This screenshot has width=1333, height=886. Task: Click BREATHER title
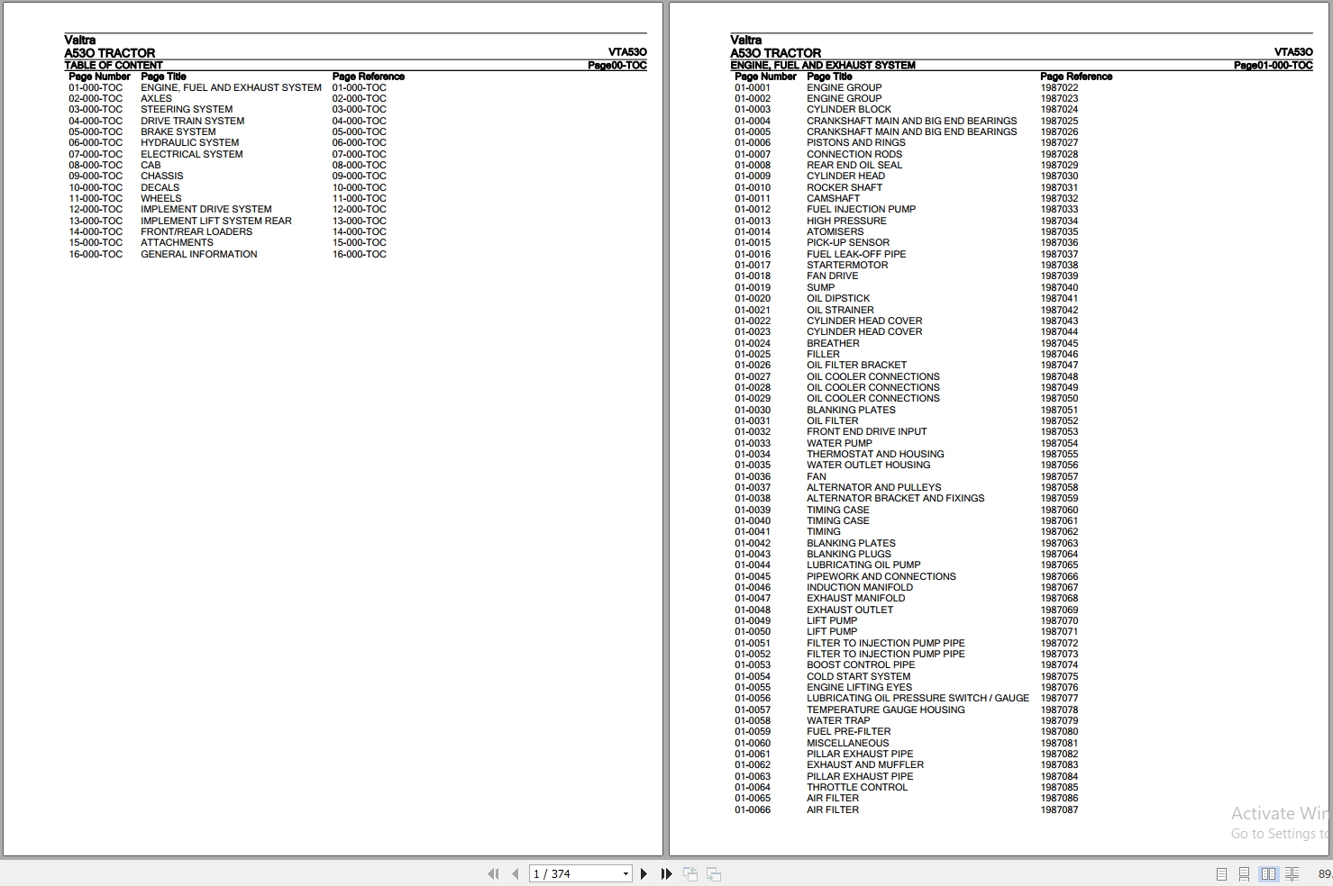pyautogui.click(x=833, y=343)
